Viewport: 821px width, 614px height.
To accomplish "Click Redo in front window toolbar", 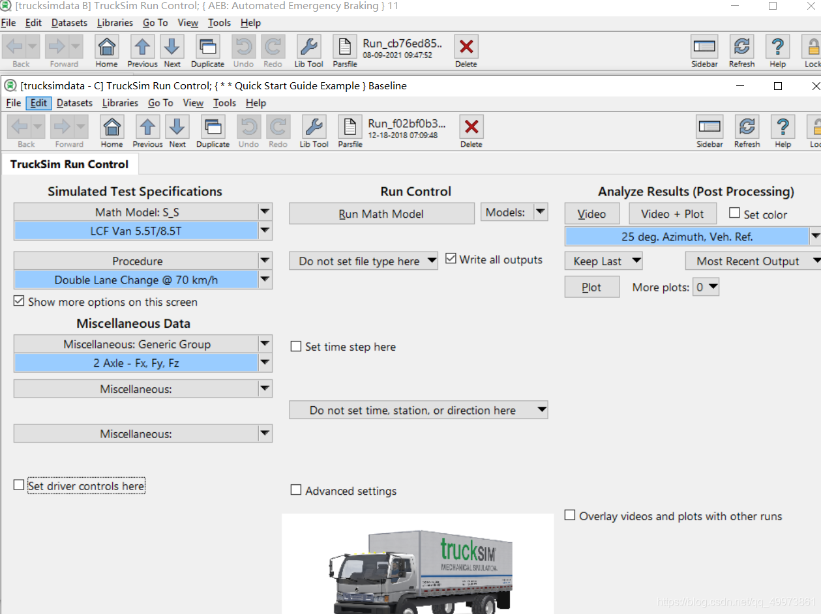I will [278, 126].
